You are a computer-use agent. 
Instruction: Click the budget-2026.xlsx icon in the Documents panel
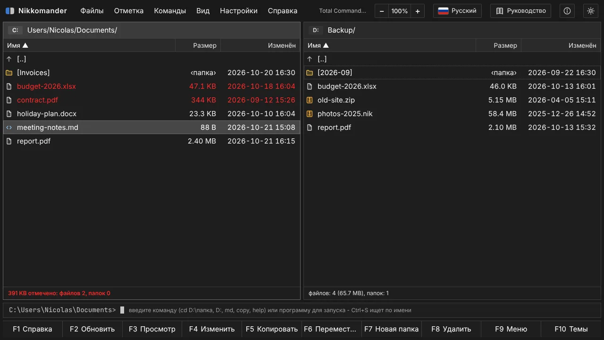(9, 86)
